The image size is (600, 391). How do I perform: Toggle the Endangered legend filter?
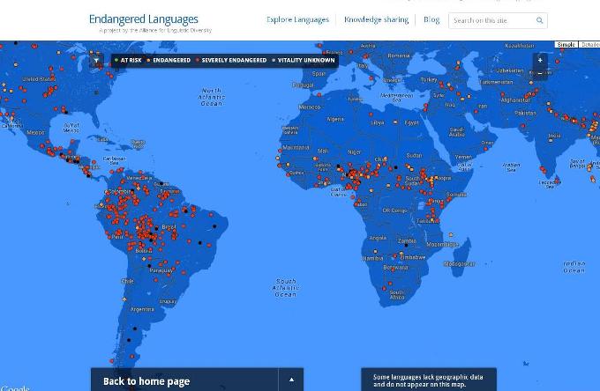tap(169, 61)
